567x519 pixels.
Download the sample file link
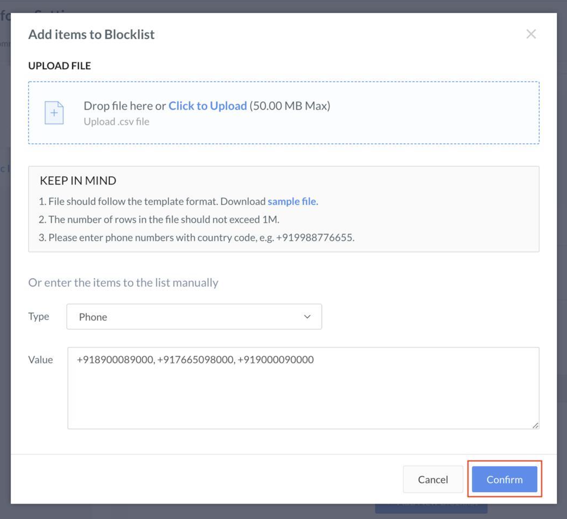pyautogui.click(x=293, y=201)
